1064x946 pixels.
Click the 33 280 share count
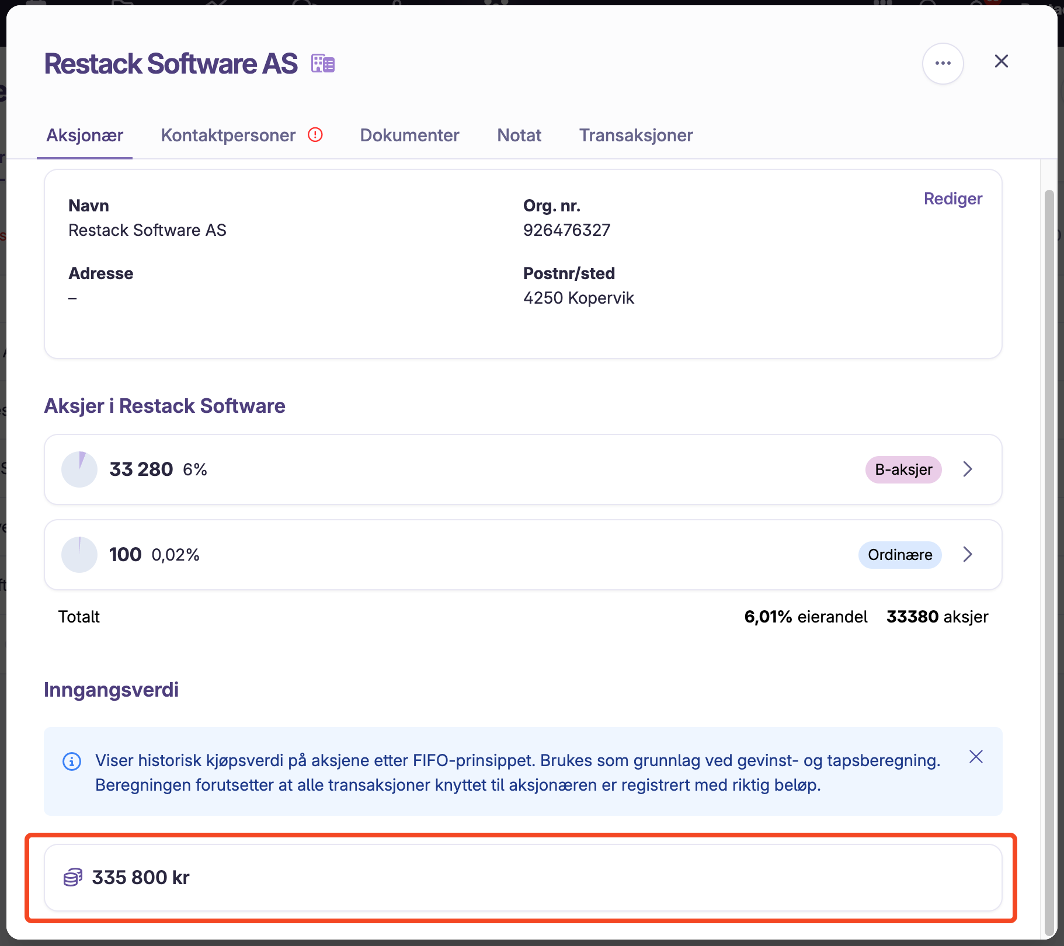point(141,469)
